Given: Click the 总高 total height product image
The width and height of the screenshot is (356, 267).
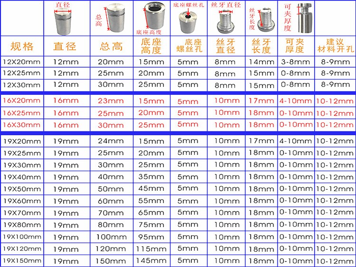Looking at the screenshot, I should 116,18.
